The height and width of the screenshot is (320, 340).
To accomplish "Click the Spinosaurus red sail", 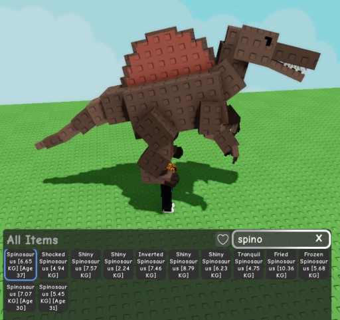I will click(x=168, y=58).
